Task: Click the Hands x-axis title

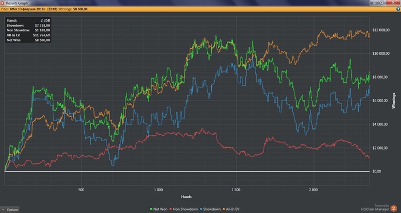Action: point(186,197)
